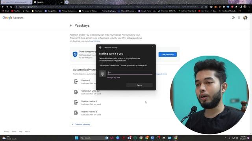Screen dimensions: 252x141
Task: Open the YouTube bookmark
Action: pyautogui.click(x=16, y=11)
